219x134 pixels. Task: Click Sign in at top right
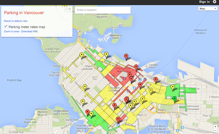pyautogui.click(x=204, y=2)
